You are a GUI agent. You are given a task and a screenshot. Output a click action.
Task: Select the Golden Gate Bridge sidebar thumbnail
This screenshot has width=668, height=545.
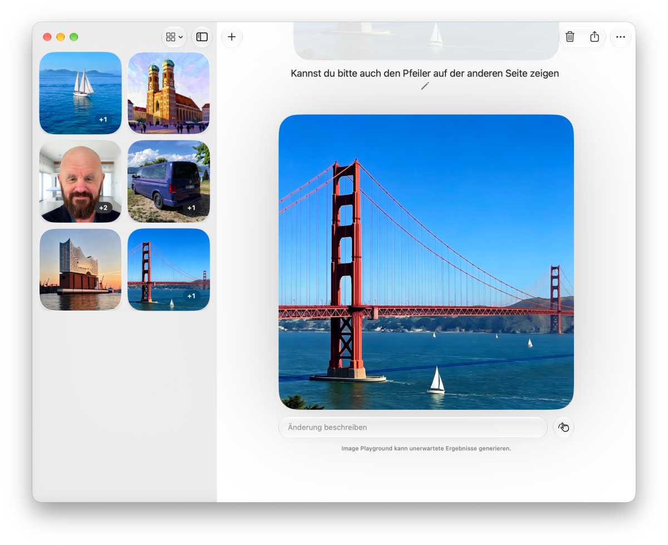coord(169,269)
